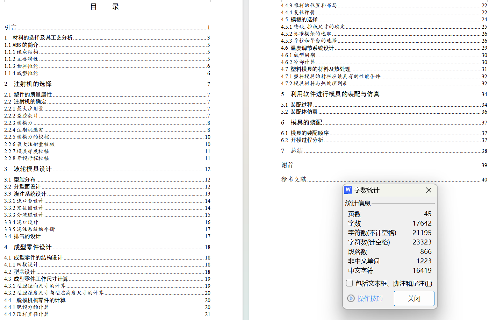Click entry 2.2.2 型腔数目
The width and height of the screenshot is (489, 320).
(107, 115)
